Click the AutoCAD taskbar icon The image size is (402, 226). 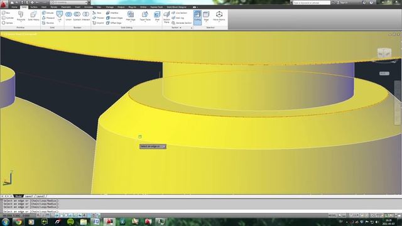click(x=109, y=222)
